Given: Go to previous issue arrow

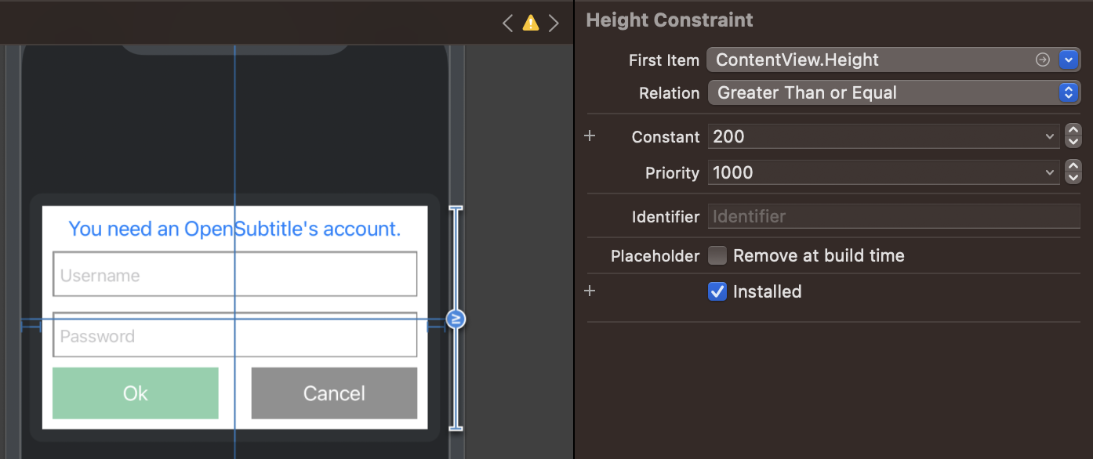Looking at the screenshot, I should (x=508, y=23).
